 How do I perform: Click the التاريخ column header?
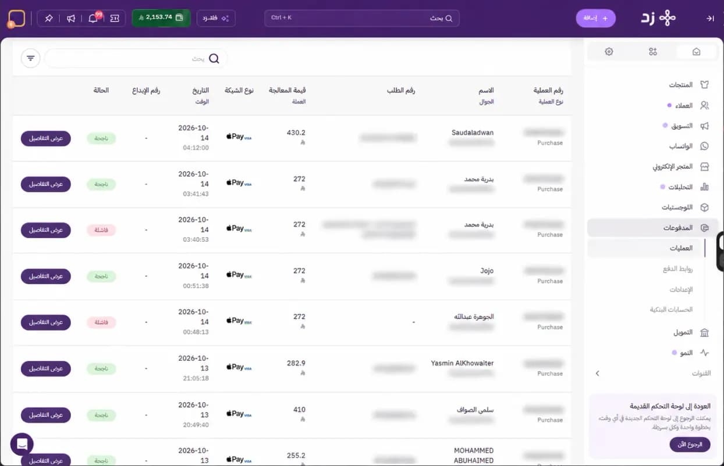(201, 91)
